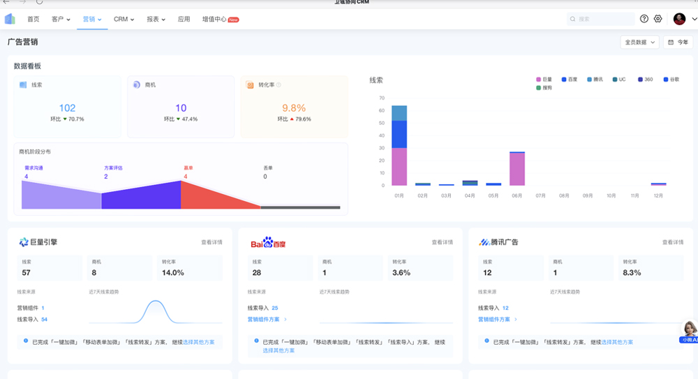The height and width of the screenshot is (379, 698).
Task: Click the help question mark icon
Action: [644, 19]
